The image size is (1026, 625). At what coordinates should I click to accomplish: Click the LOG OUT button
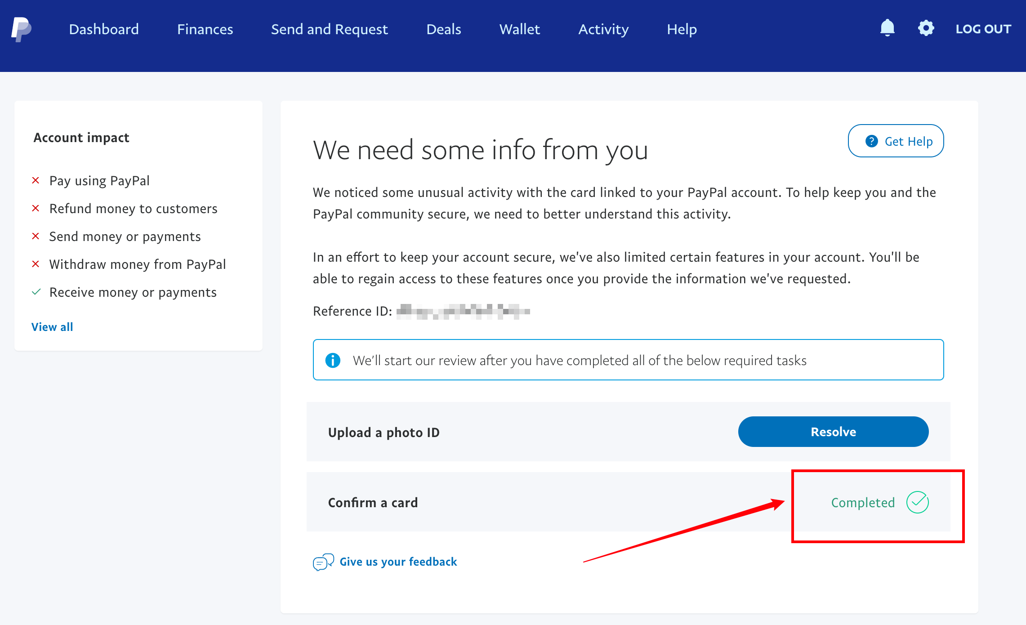(983, 29)
